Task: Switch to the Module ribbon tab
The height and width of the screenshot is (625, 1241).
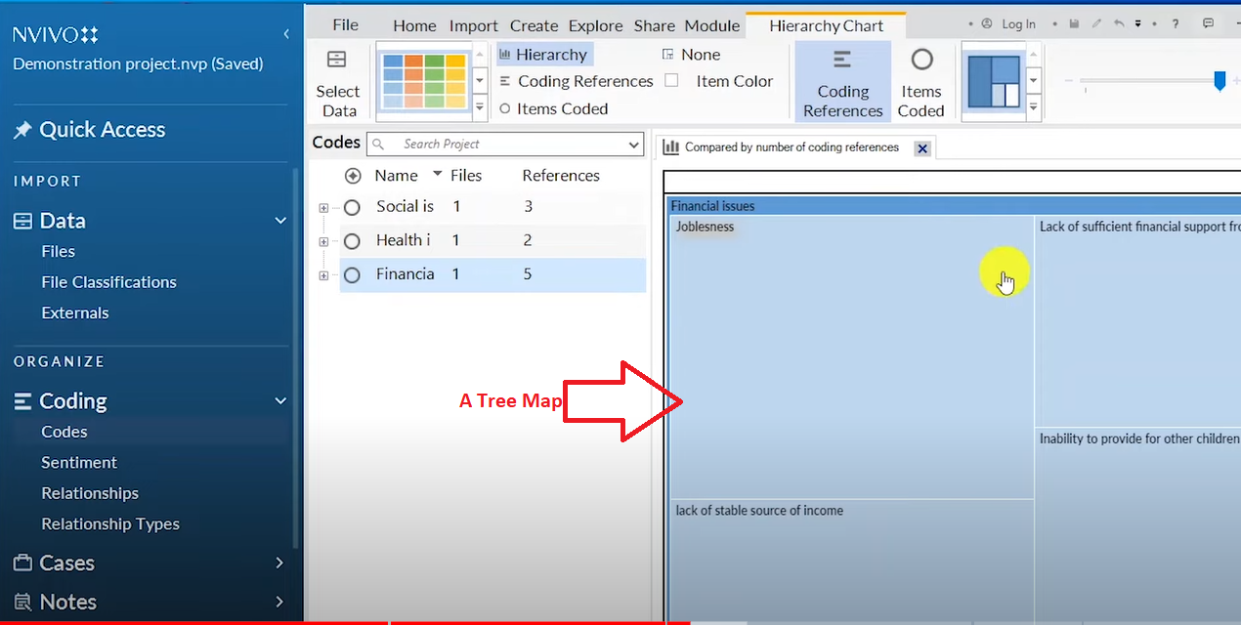Action: [x=711, y=26]
